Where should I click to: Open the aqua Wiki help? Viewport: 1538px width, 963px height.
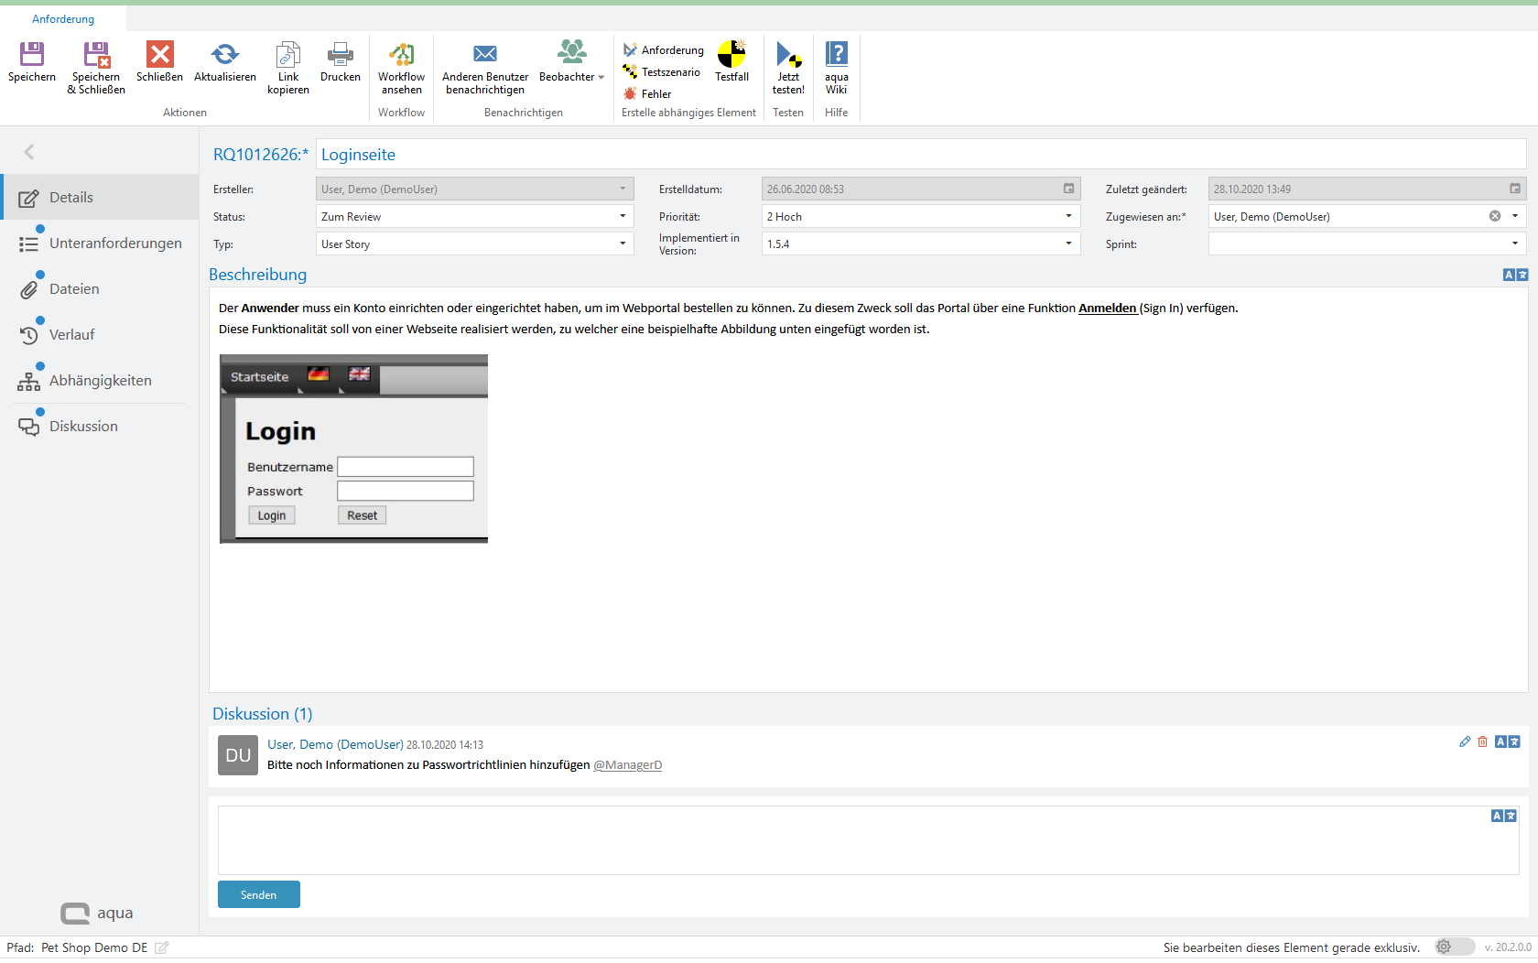click(x=836, y=56)
